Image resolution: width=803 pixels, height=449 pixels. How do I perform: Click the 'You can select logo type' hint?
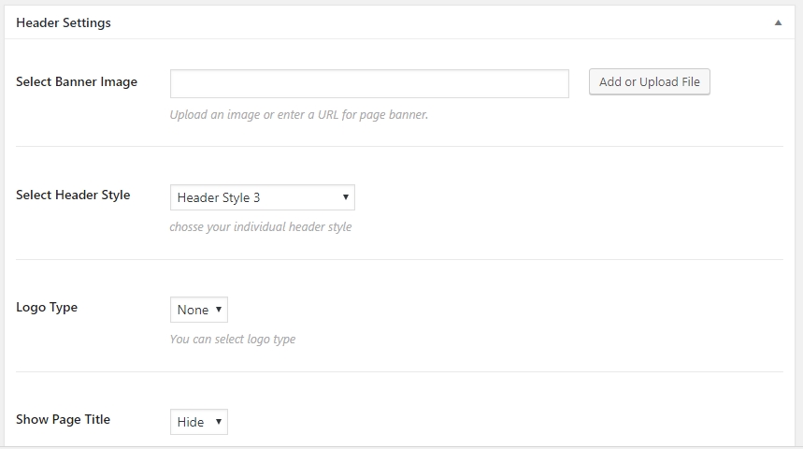(x=232, y=340)
